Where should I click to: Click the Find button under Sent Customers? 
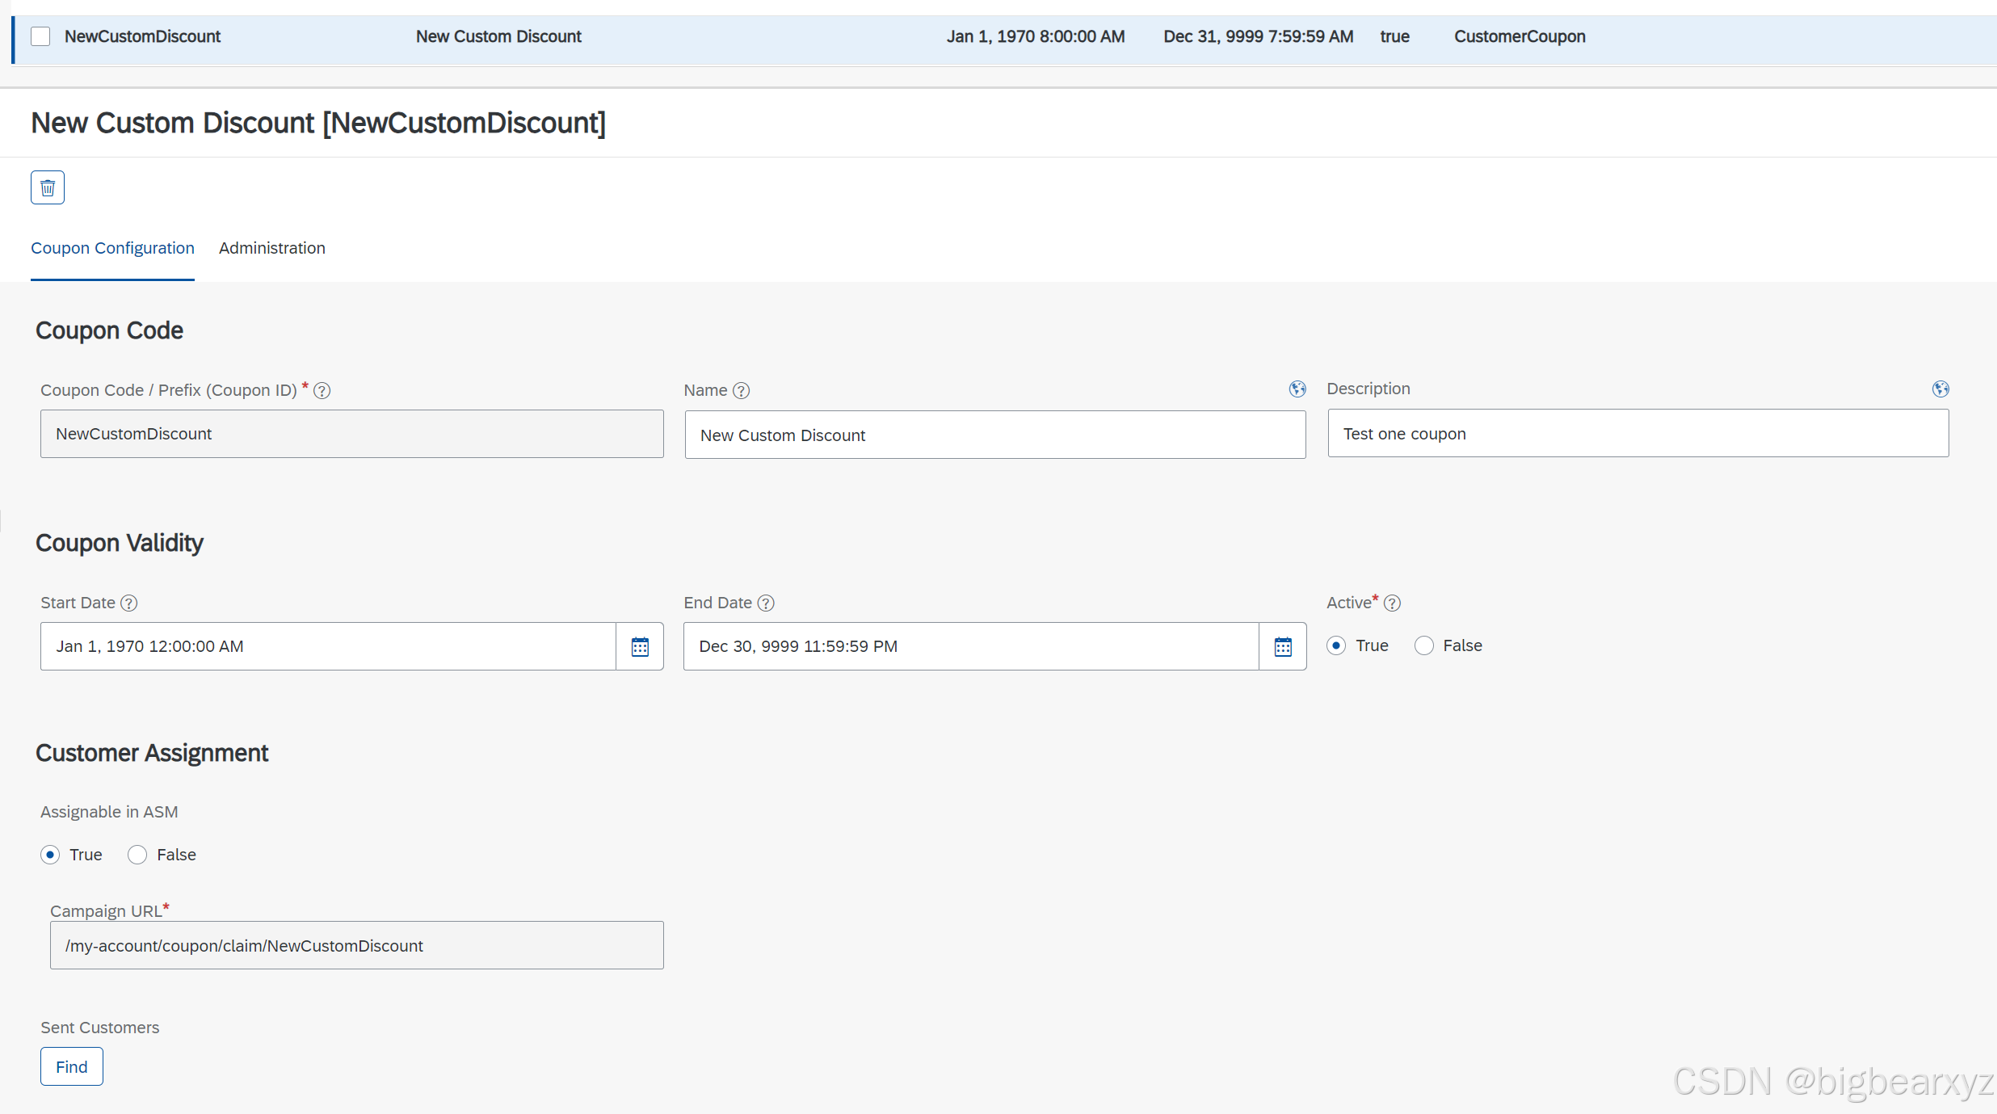tap(72, 1067)
